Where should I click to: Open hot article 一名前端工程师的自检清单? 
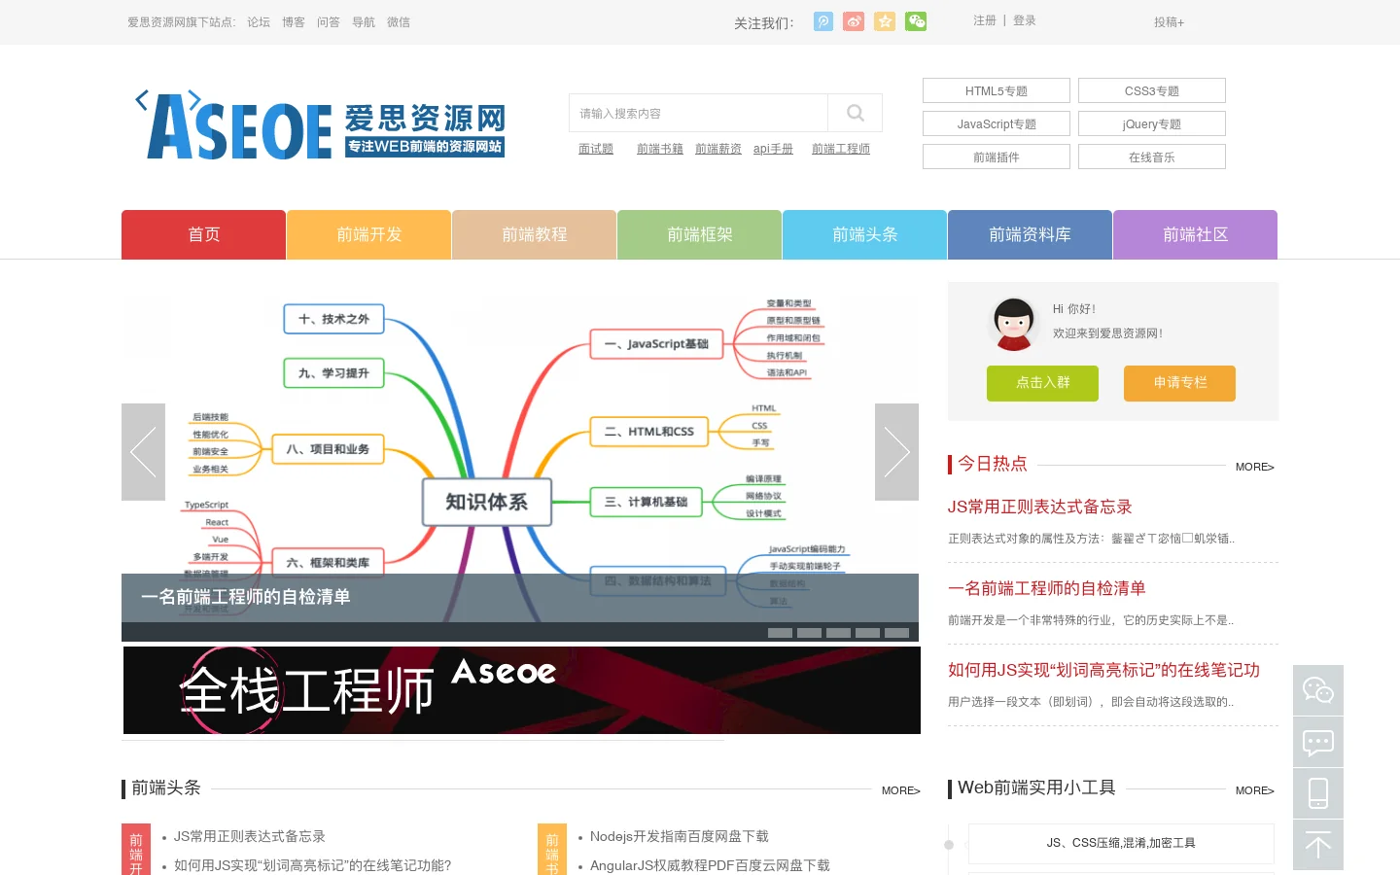pyautogui.click(x=1047, y=588)
